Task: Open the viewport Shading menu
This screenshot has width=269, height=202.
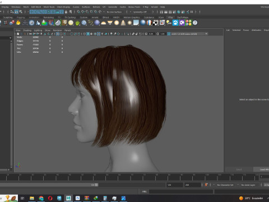Action: tap(27, 30)
